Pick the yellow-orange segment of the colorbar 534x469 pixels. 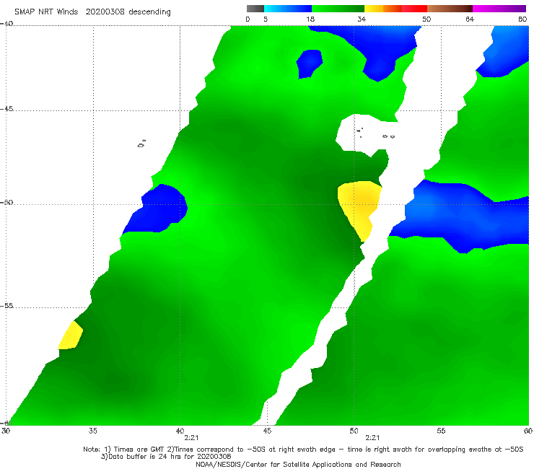(x=383, y=9)
